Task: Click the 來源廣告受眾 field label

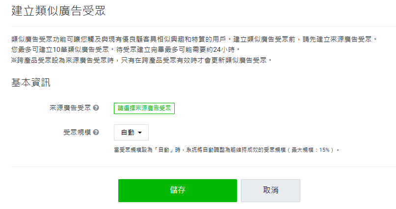Action: (x=70, y=108)
